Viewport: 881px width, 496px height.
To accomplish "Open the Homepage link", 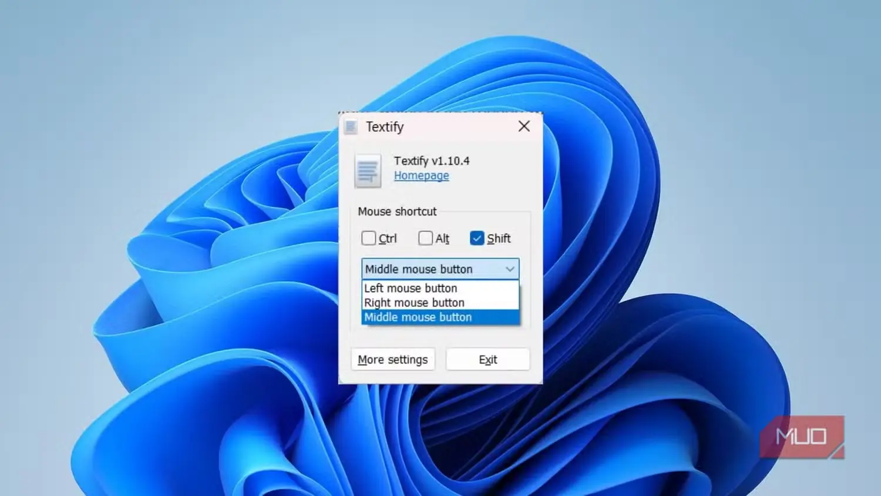I will (x=421, y=176).
